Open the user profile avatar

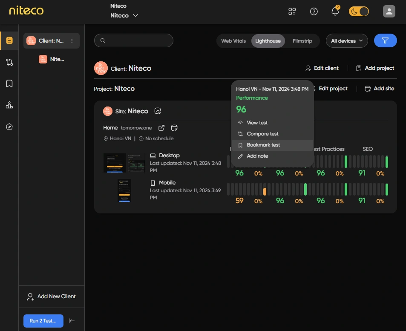click(x=389, y=12)
